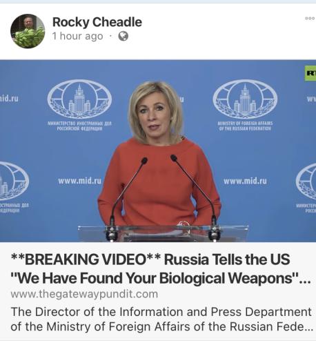Click the article description snippet text
Screen dimensions: 316x345
pos(161,319)
